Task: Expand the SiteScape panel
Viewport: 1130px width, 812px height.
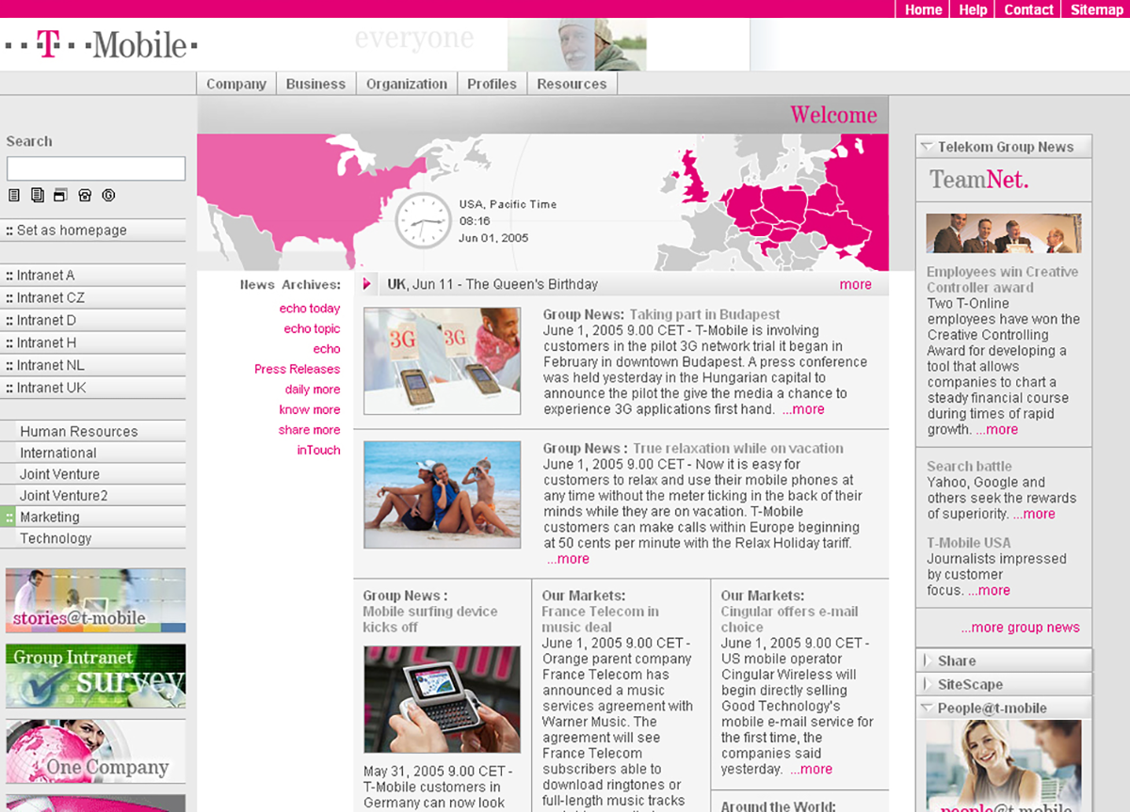Action: (927, 684)
